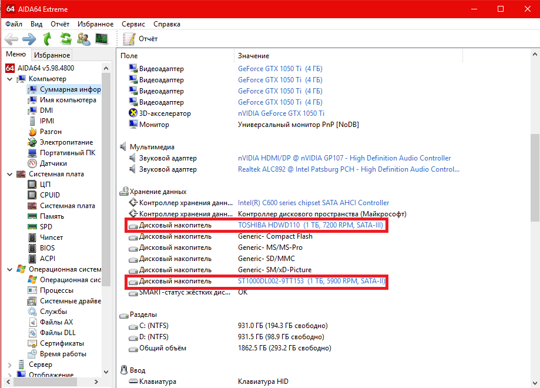
Task: Click the Сертификаты certificate icon
Action: coord(32,343)
